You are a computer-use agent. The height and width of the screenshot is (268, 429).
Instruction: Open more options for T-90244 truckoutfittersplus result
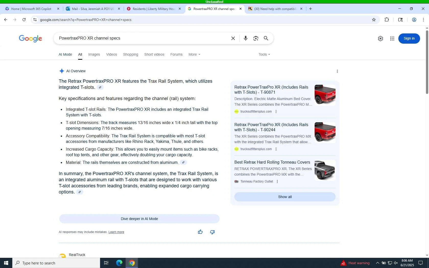(276, 149)
